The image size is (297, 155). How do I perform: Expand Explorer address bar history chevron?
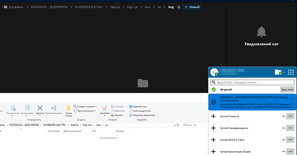coord(174,125)
